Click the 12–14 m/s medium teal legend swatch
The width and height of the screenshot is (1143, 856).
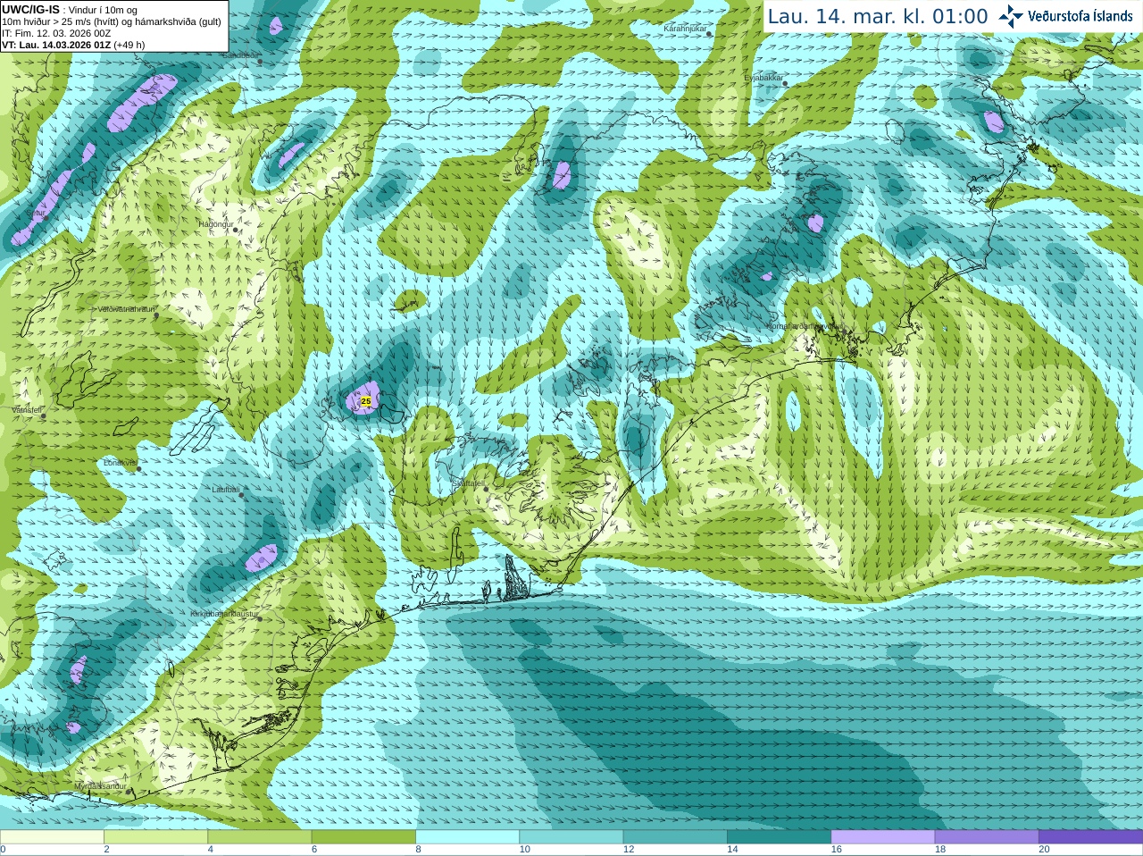(x=675, y=836)
